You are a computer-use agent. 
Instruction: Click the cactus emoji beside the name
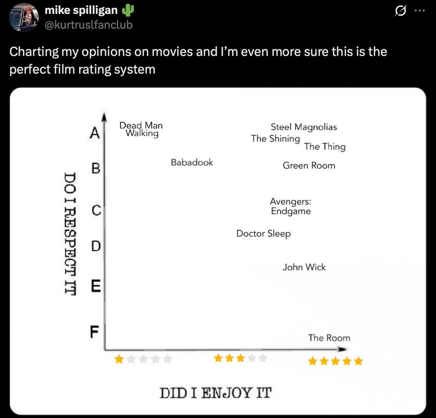(x=128, y=10)
